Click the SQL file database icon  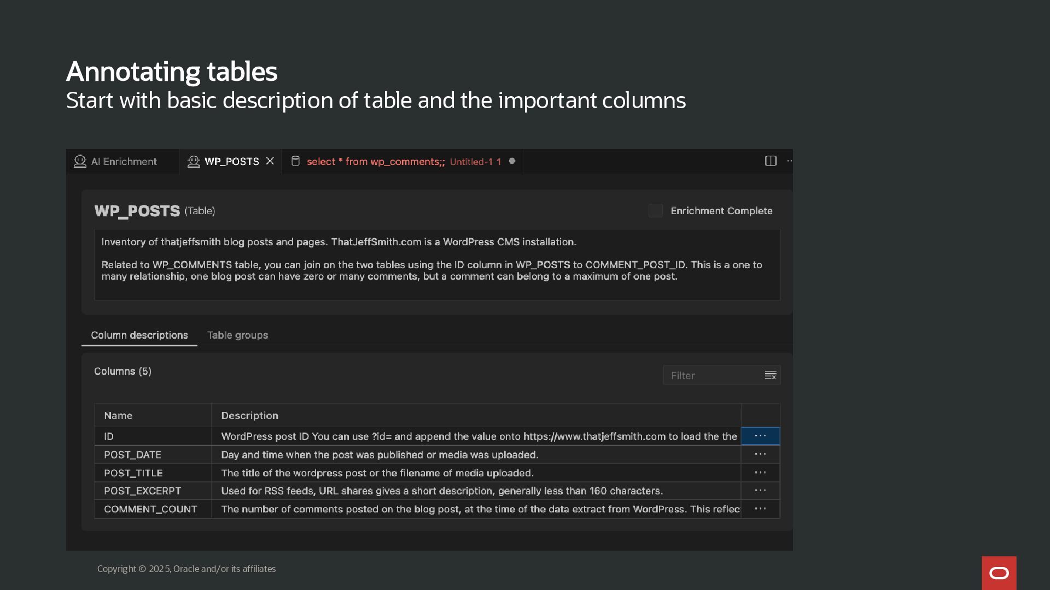[295, 161]
